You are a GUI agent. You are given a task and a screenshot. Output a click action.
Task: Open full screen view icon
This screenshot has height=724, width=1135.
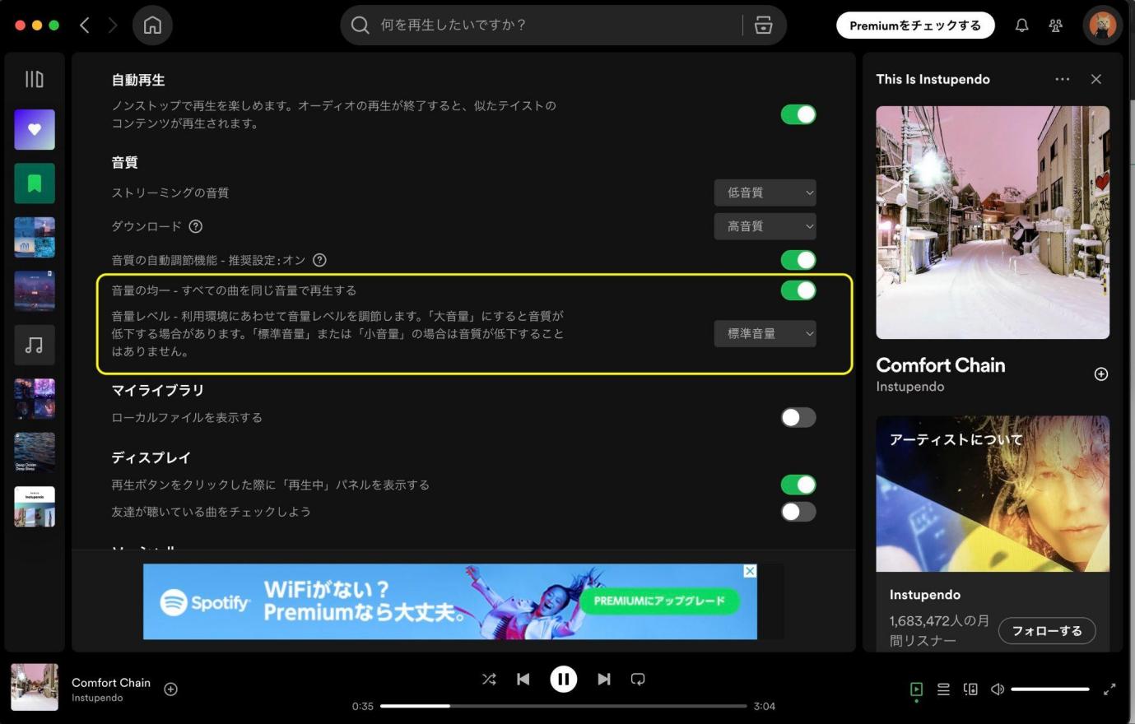pos(1109,689)
